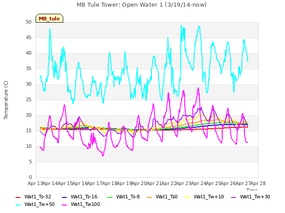Click the Wat1_Ts-16 legend label
The image size is (285, 213).
click(x=84, y=197)
